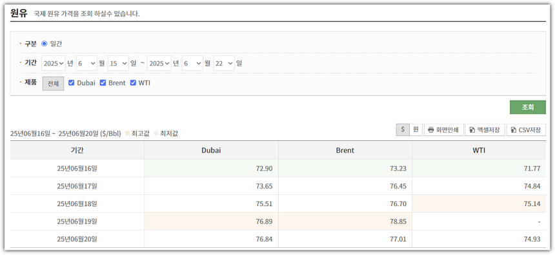This screenshot has width=555, height=255.
Task: Click the 최고값 legend color swatch
Action: (x=127, y=134)
